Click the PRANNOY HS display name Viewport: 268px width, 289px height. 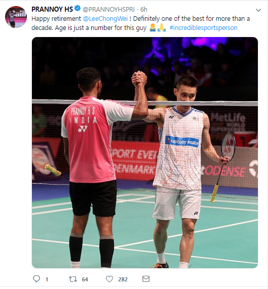pos(52,9)
